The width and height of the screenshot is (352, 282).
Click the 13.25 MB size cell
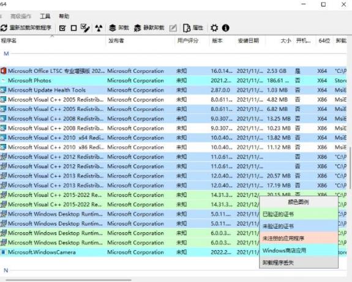tap(279, 119)
